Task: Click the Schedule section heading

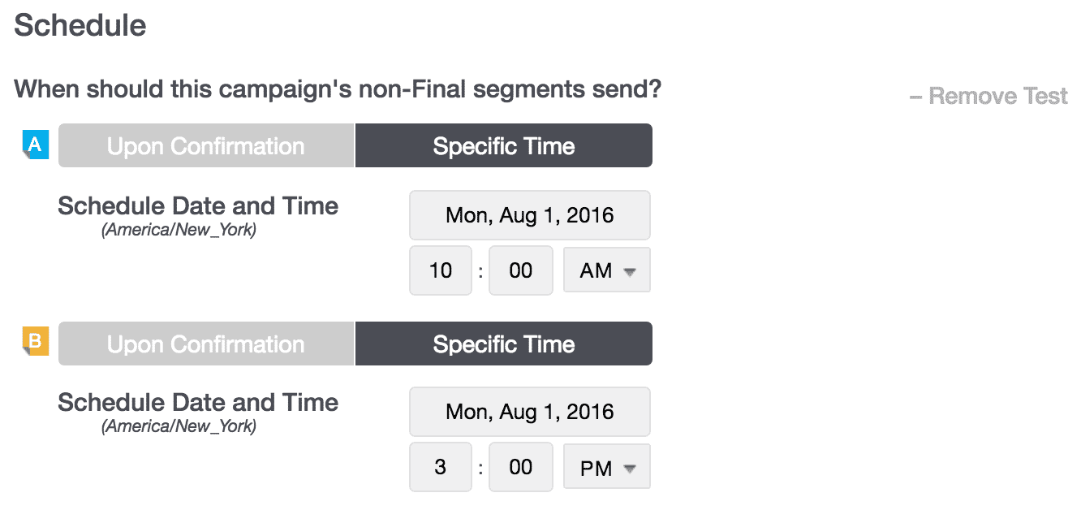Action: tap(80, 26)
